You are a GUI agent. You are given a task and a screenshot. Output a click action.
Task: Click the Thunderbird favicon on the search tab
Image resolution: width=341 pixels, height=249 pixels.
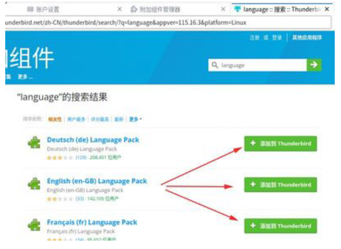coord(238,9)
